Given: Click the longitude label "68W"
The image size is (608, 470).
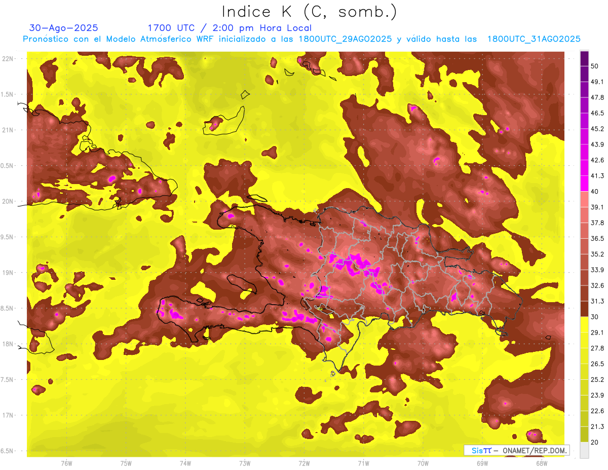Looking at the screenshot, I should point(542,463).
